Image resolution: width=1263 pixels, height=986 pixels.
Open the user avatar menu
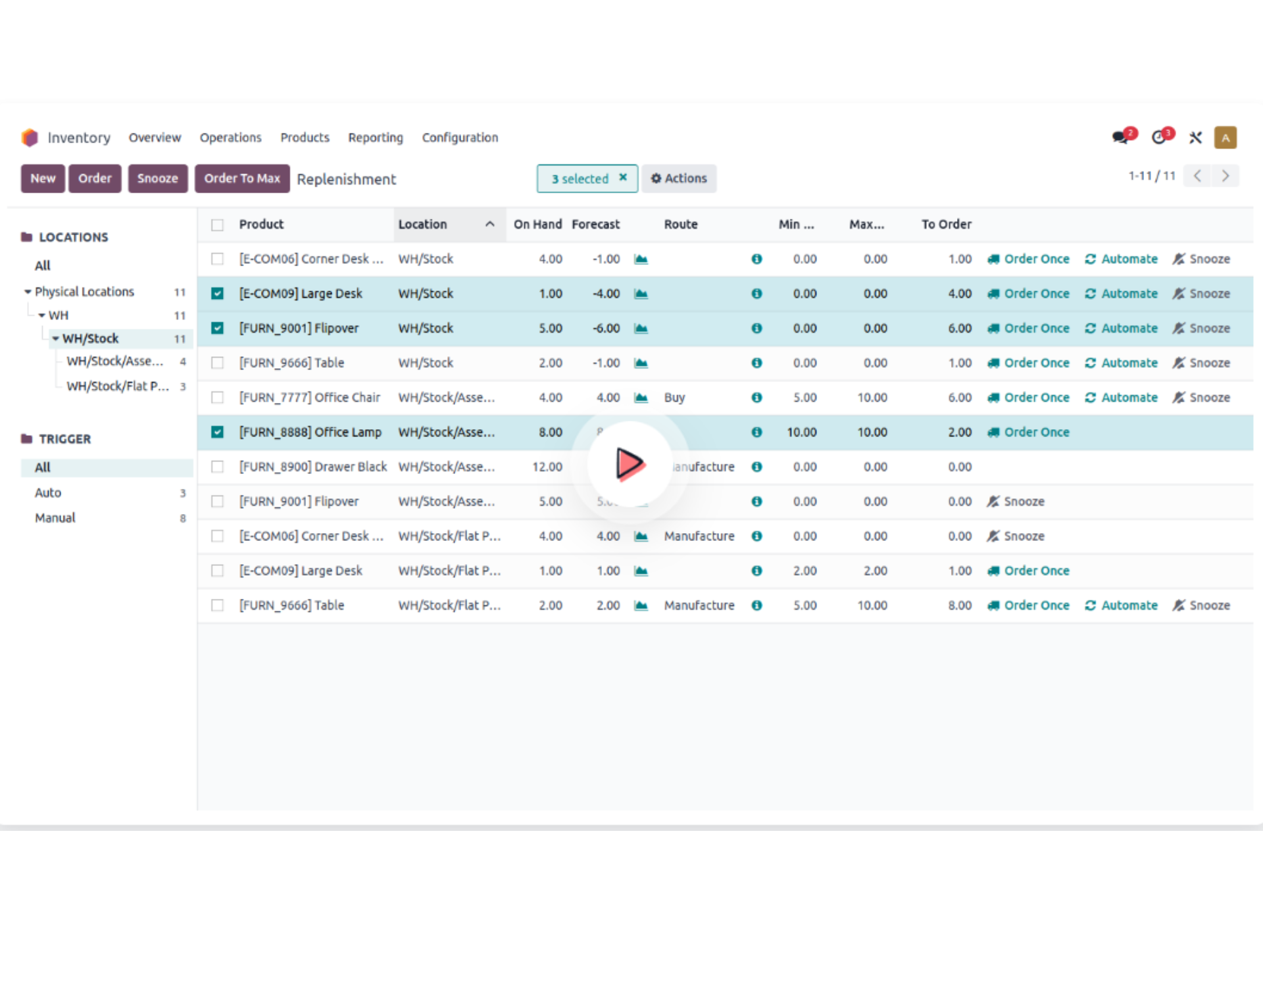click(x=1225, y=137)
